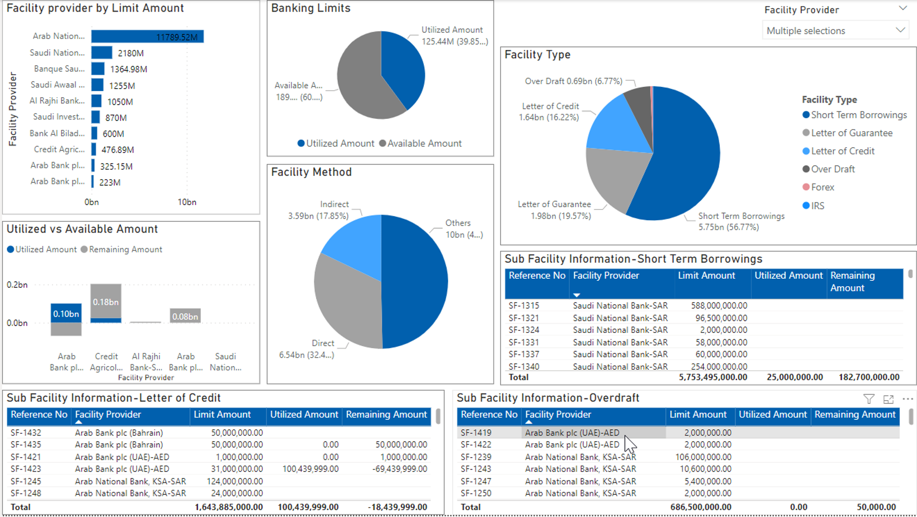This screenshot has height=517, width=917.
Task: Sort Letter of Credit table by Limit Amount
Action: pyautogui.click(x=222, y=414)
